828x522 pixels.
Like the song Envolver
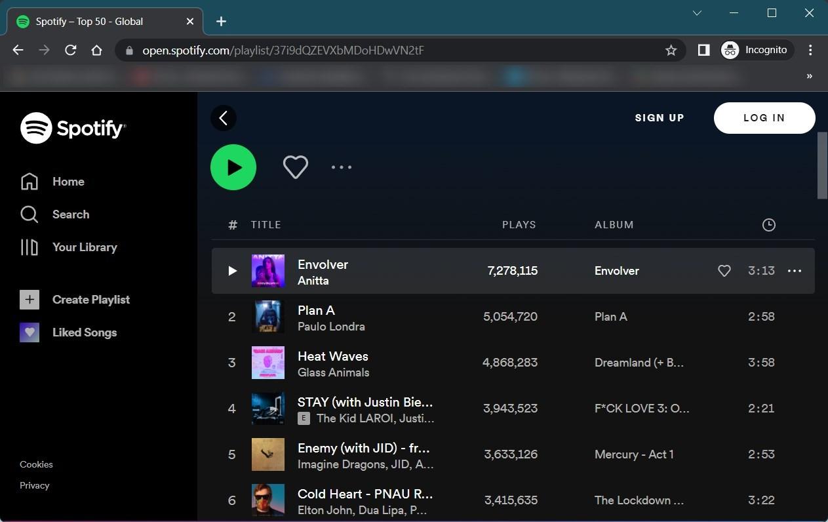click(x=724, y=270)
